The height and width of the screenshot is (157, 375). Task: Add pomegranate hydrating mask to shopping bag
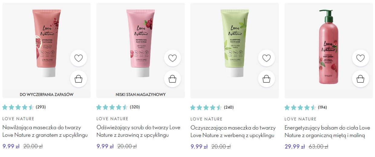click(79, 79)
